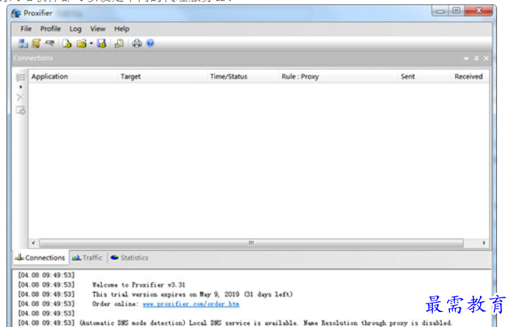Open the Log menu

point(76,29)
